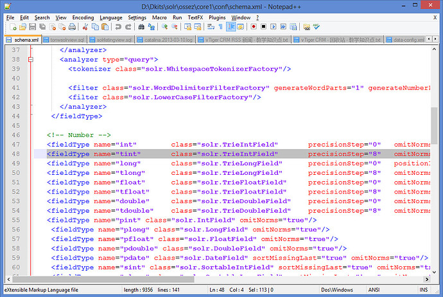
Task: Play back the recorded macro
Action: pyautogui.click(x=274, y=27)
